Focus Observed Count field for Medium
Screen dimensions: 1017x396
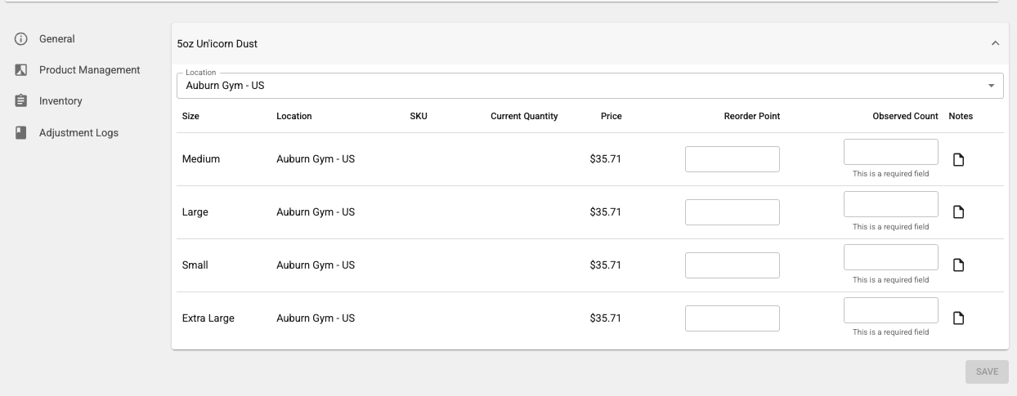click(890, 152)
